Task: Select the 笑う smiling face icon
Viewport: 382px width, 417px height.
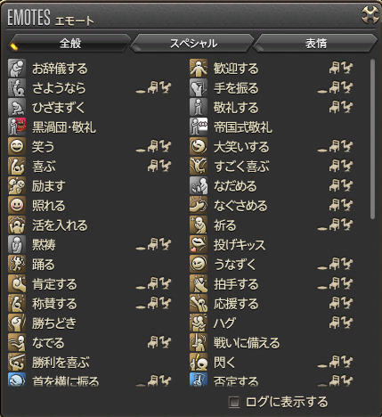Action: 17,146
